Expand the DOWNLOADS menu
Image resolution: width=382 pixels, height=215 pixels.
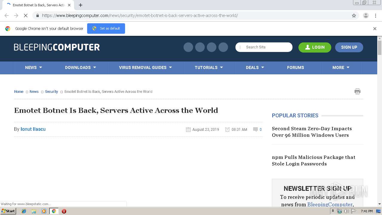(x=81, y=67)
